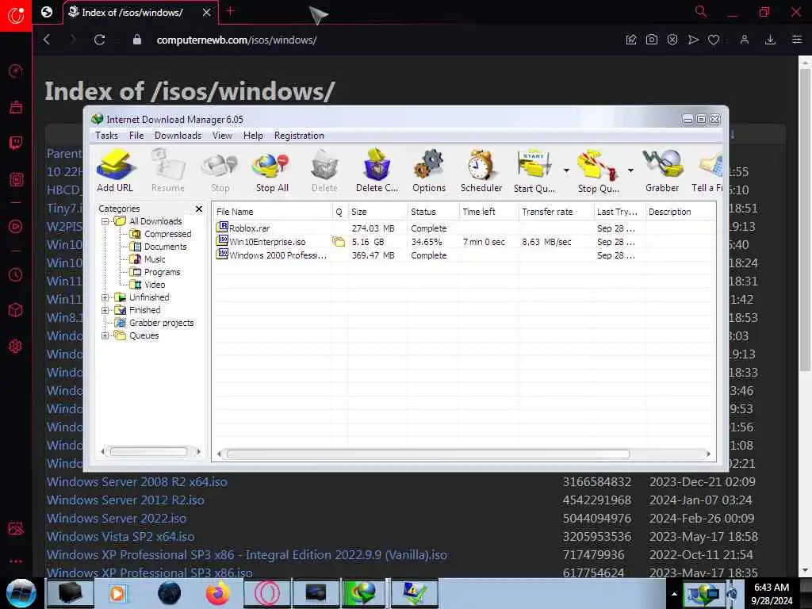Sort by File Name column header
Screen dimensions: 812x609
click(273, 212)
